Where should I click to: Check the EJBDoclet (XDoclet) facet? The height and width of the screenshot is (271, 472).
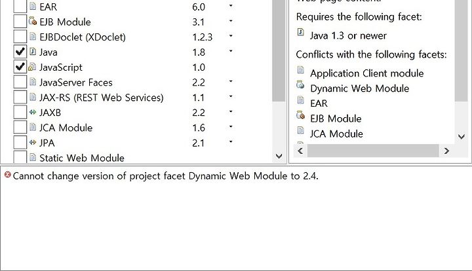(20, 37)
